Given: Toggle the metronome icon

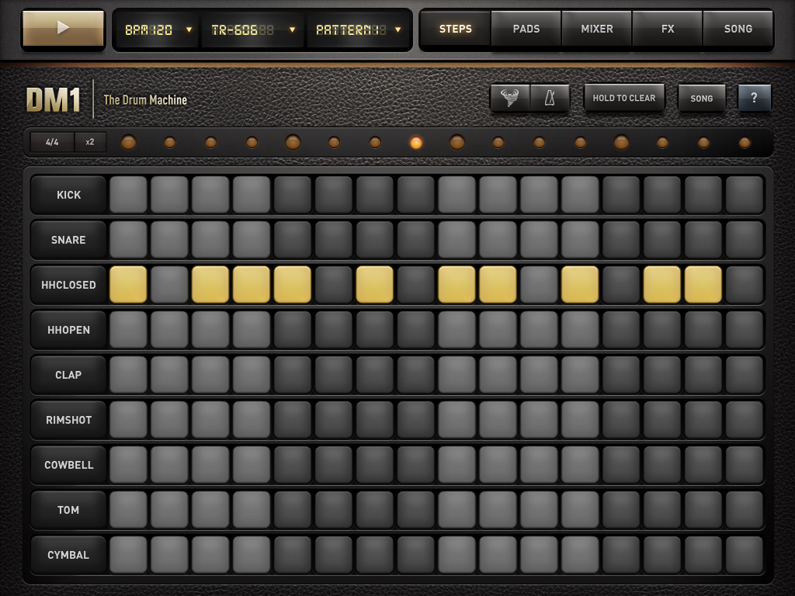Looking at the screenshot, I should [x=550, y=97].
